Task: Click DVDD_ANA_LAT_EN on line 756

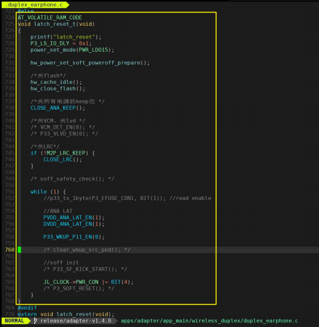Action: pyautogui.click(x=67, y=224)
